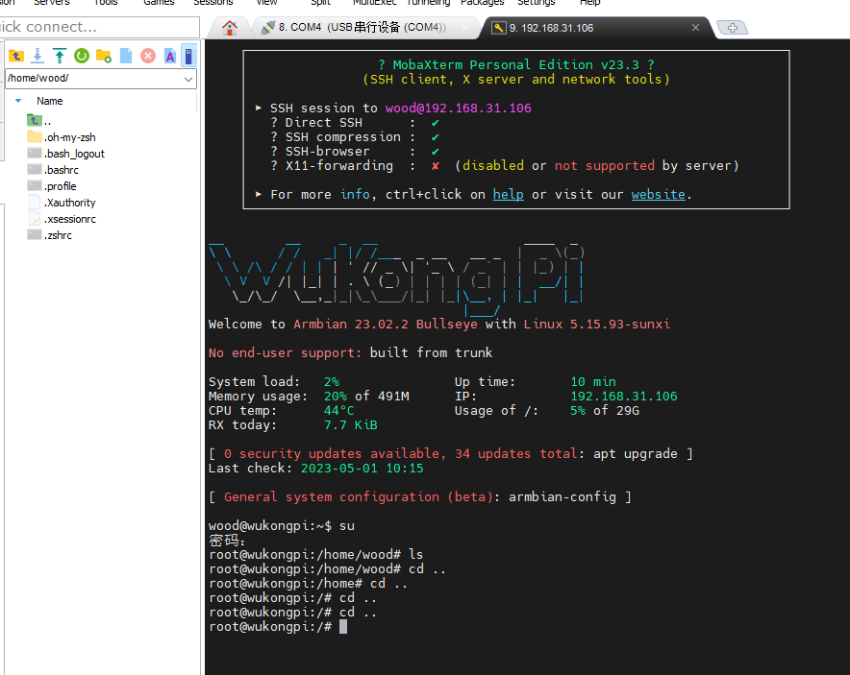
Task: Select the '..' parent folder entry
Action: pos(39,121)
